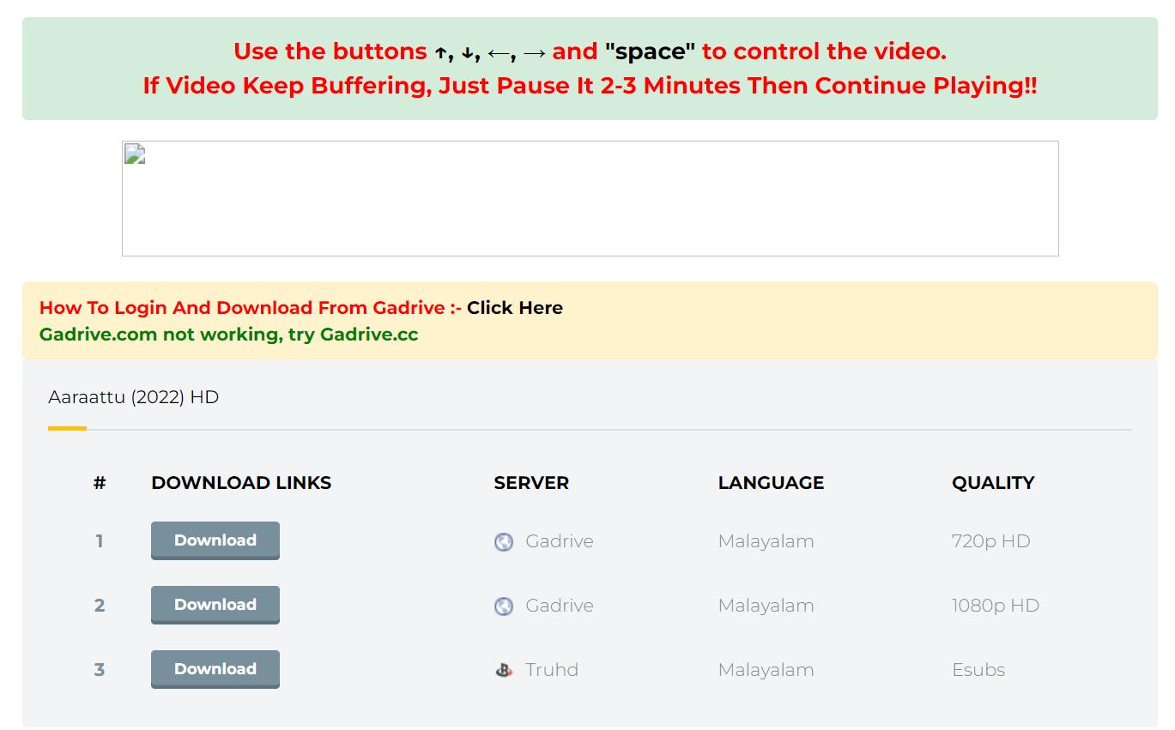
Task: Click the 'Esubs' quality cell
Action: click(978, 670)
